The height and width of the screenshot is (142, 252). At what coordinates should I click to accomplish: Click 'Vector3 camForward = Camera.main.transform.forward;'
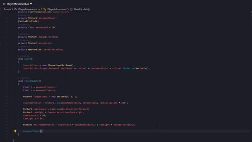point(56,109)
